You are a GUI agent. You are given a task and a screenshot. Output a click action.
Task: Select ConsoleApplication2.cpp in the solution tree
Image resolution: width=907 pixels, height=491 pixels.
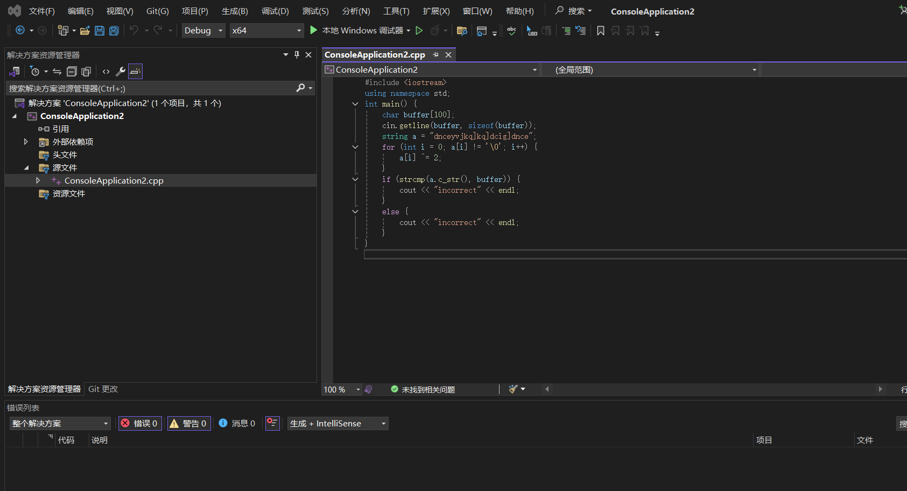click(114, 181)
